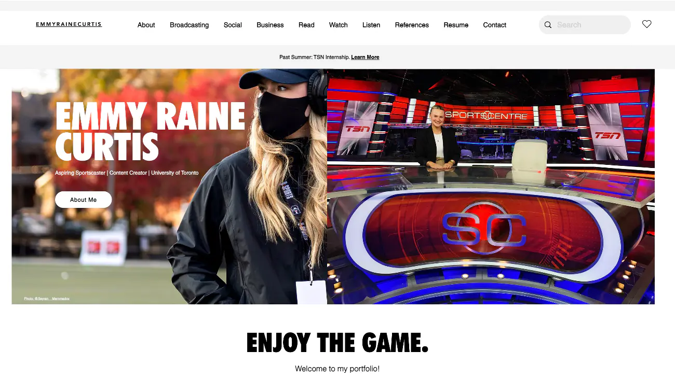
Task: Focus the Search input field
Action: [590, 25]
